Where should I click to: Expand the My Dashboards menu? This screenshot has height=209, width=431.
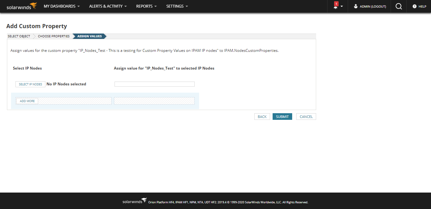pyautogui.click(x=62, y=6)
